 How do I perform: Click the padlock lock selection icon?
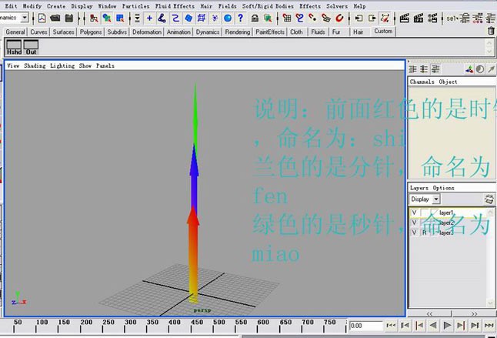[x=255, y=18]
